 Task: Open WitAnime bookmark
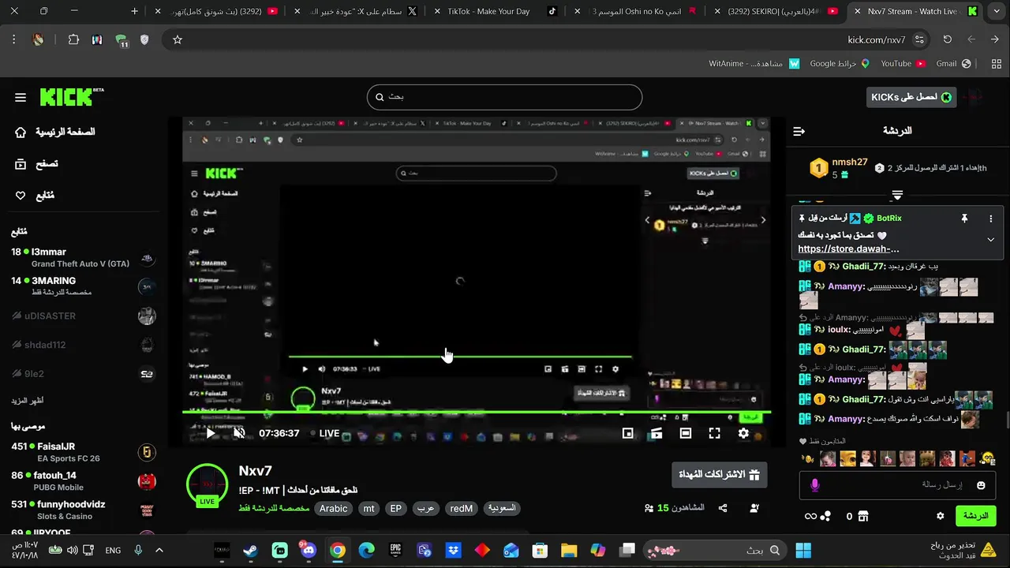[754, 63]
